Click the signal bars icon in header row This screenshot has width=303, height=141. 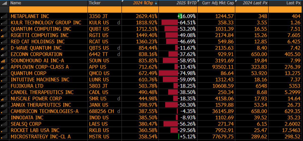point(5,3)
